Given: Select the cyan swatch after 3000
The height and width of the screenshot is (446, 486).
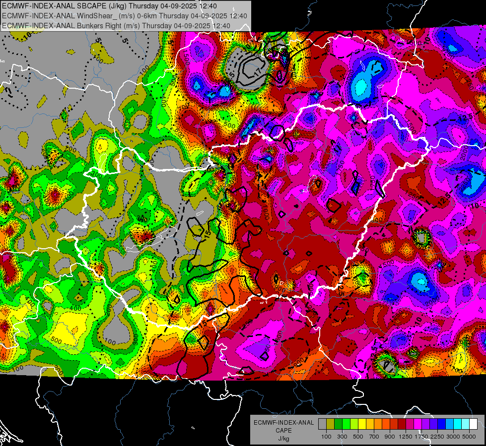Looking at the screenshot, I should [x=458, y=424].
